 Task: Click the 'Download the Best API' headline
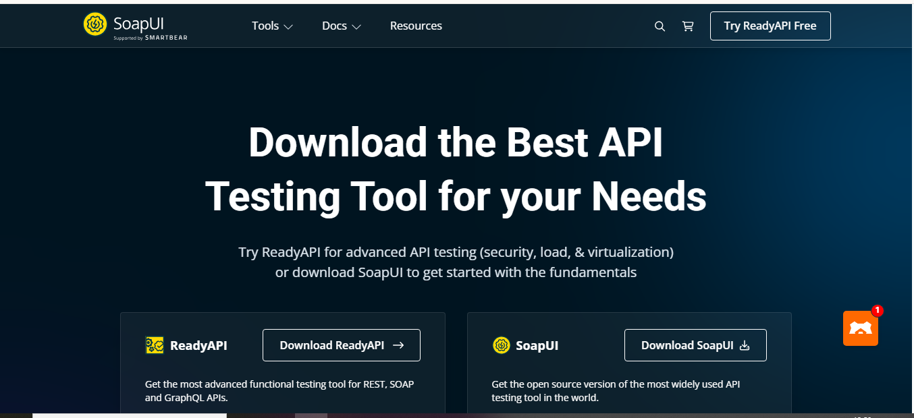click(456, 143)
